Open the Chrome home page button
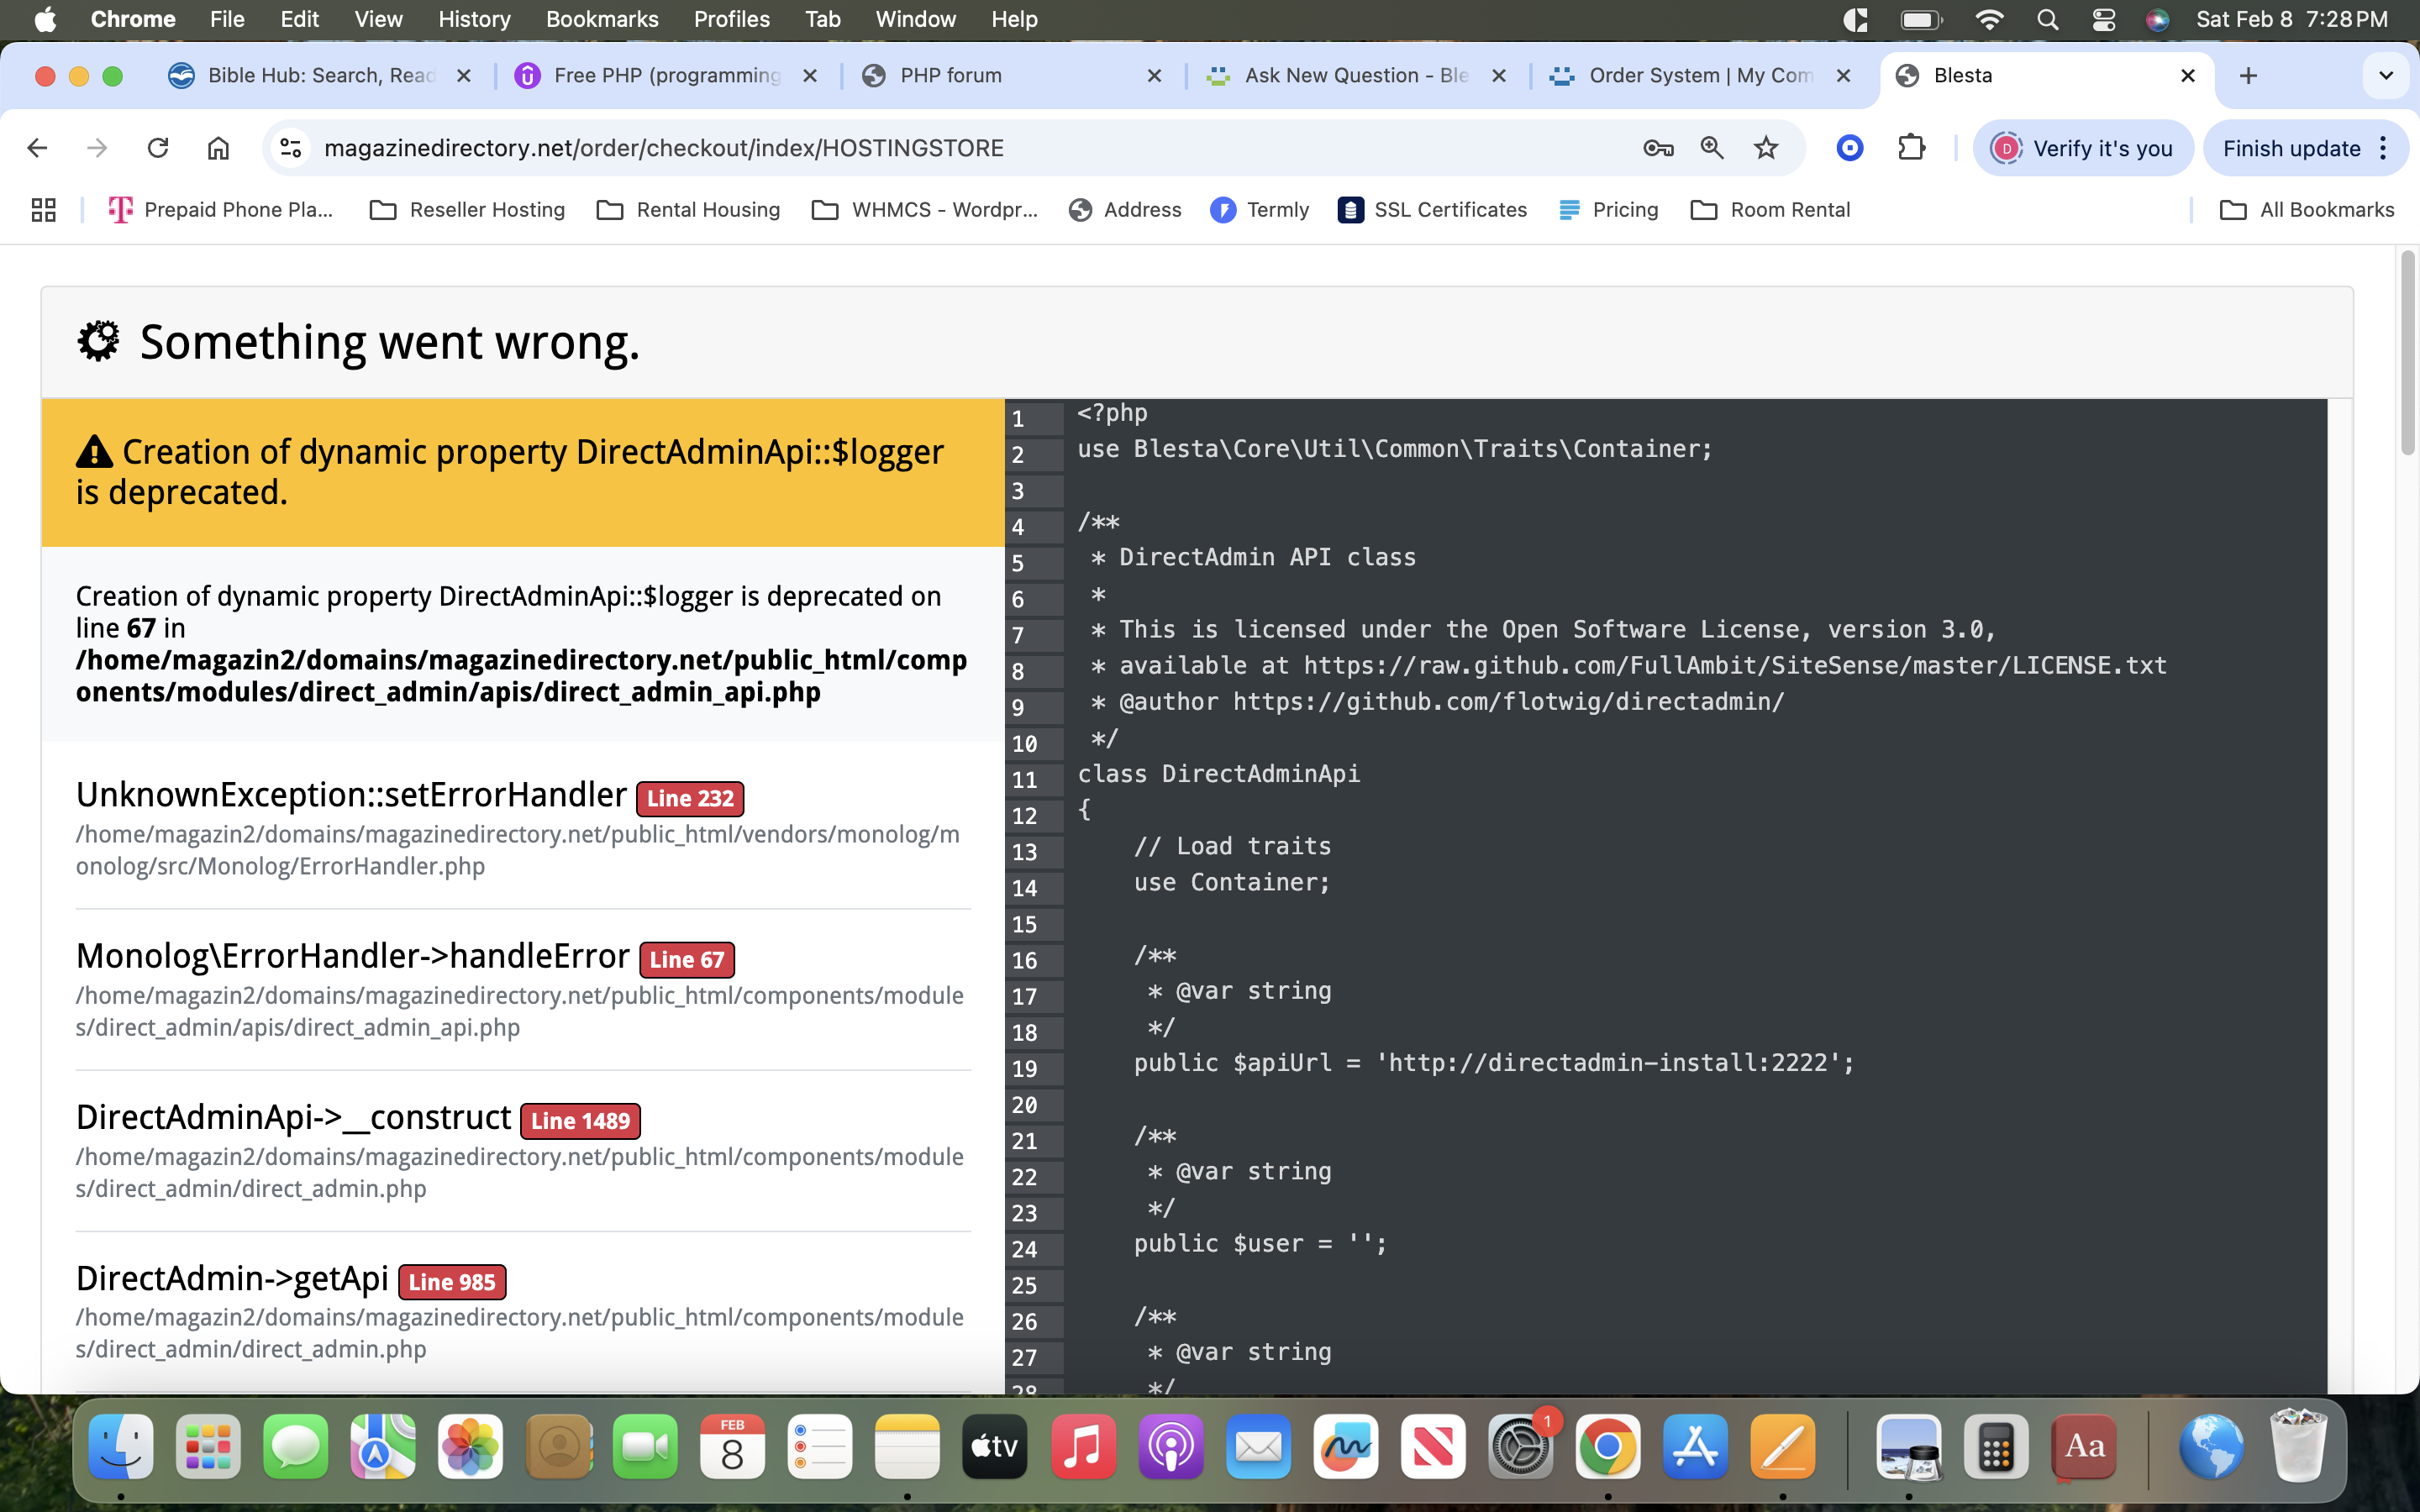This screenshot has width=2420, height=1512. coord(218,148)
